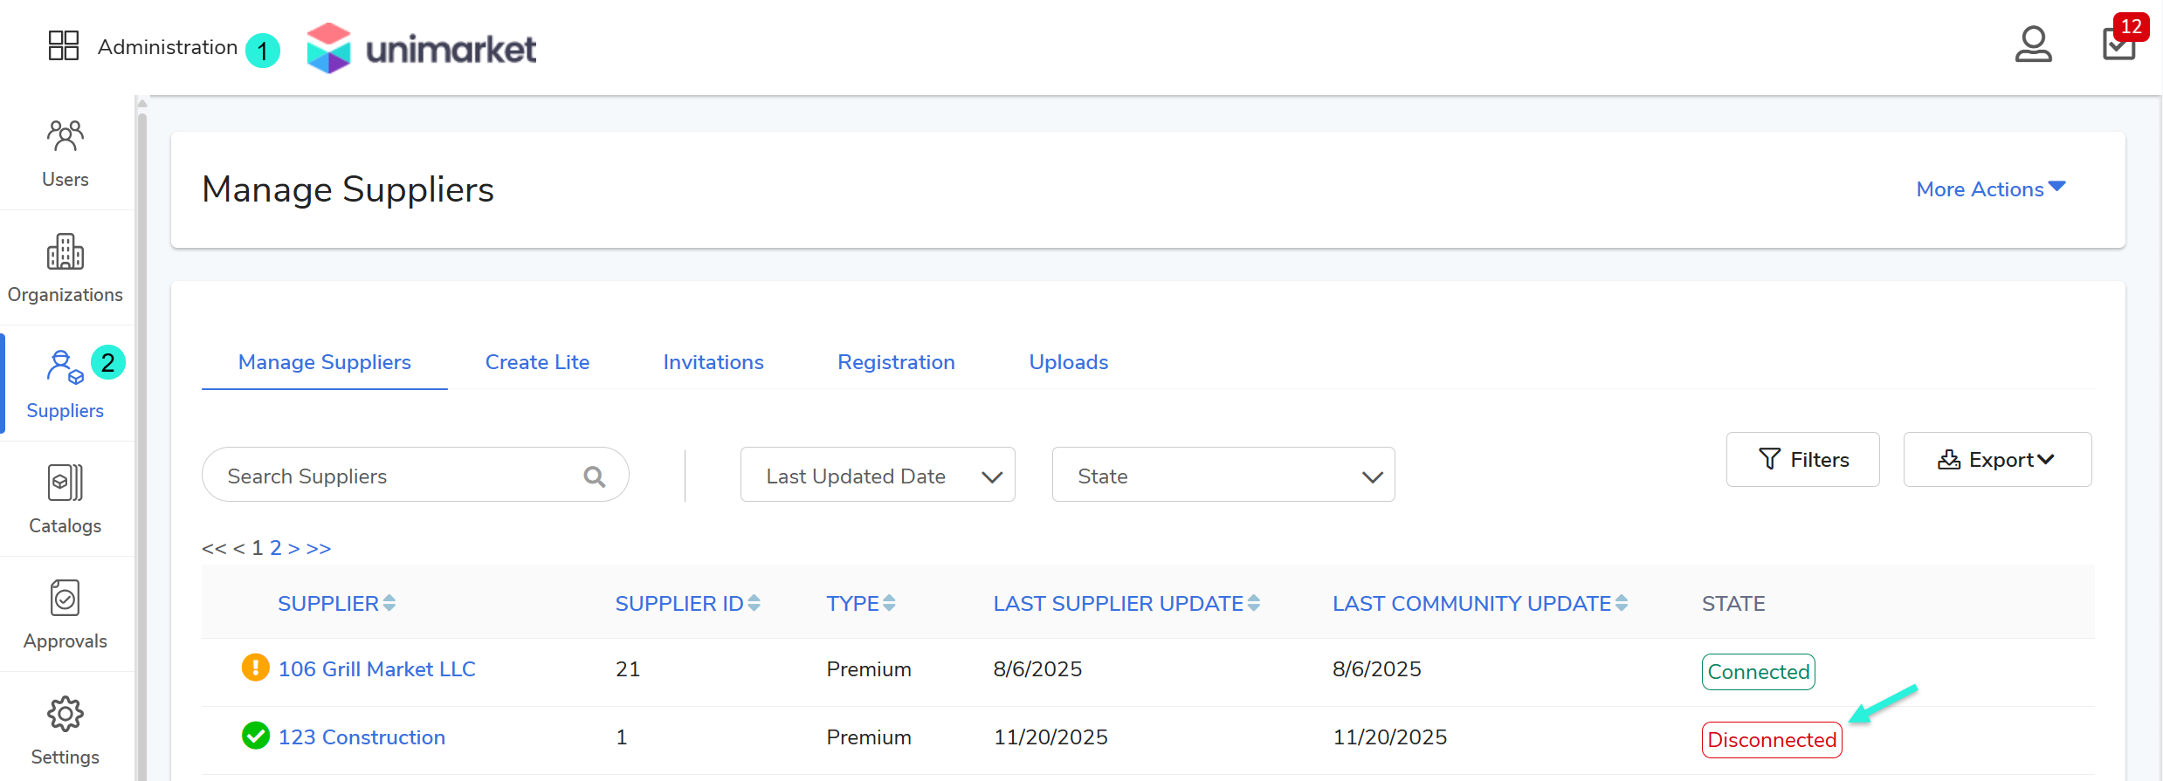Open the More Actions dropdown
2163x781 pixels.
(1990, 189)
